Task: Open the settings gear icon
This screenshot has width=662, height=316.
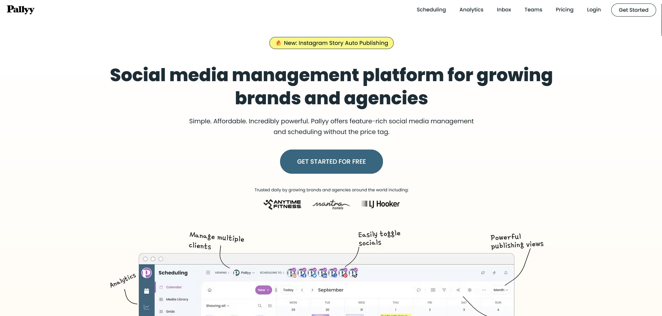Action: coord(470,290)
